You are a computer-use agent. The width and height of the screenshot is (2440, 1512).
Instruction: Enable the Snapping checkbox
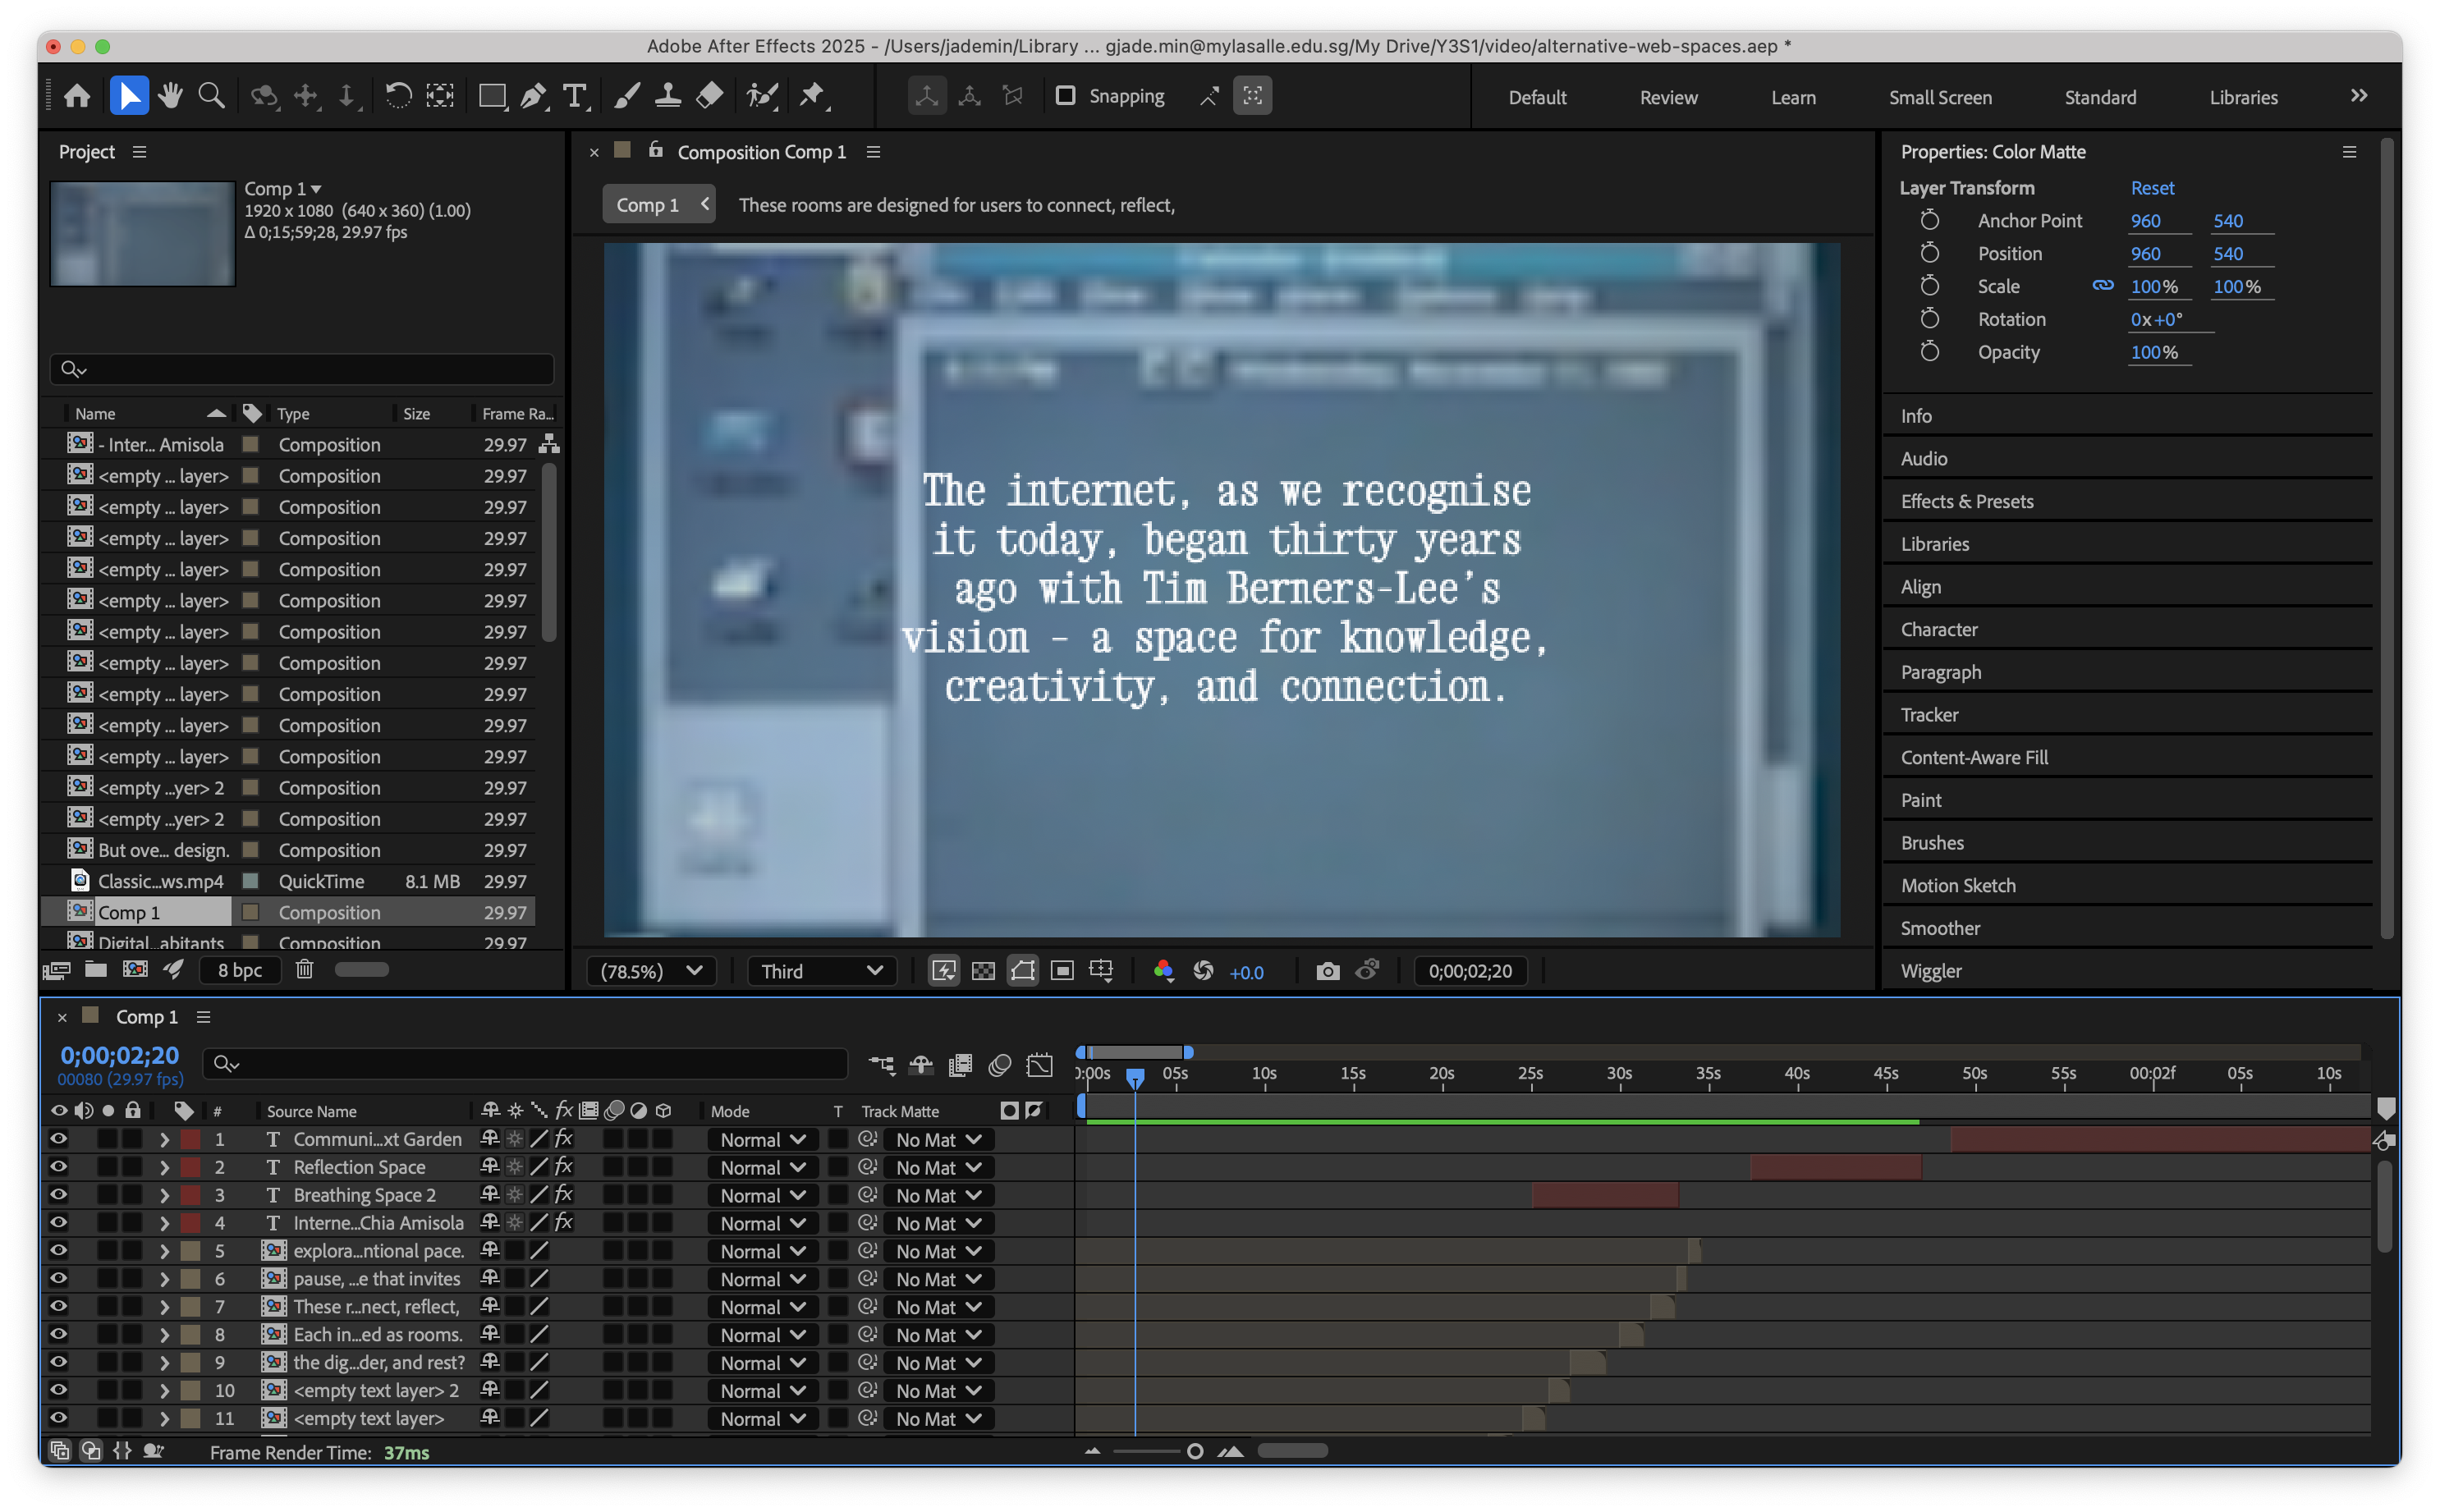point(1065,96)
